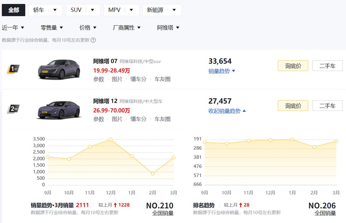Click the 排名趋势 heading
This screenshot has width=346, height=223.
(204, 205)
